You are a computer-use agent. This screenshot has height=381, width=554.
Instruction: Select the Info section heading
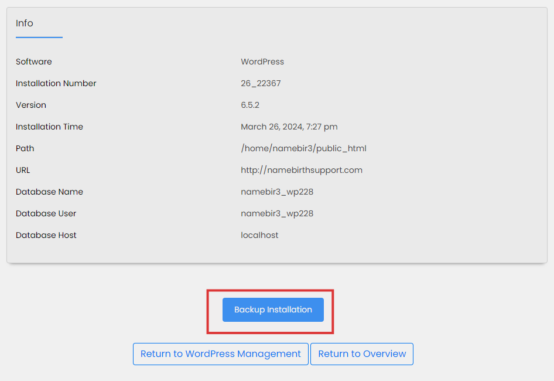[x=25, y=23]
